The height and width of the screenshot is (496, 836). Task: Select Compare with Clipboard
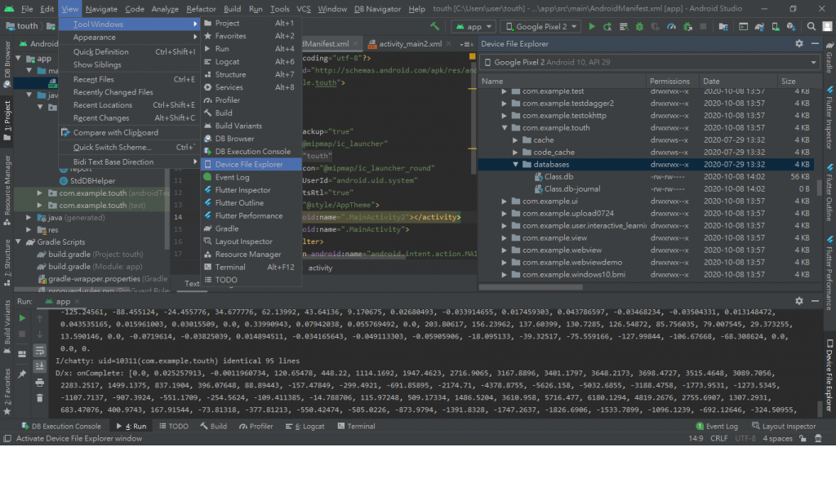click(x=129, y=133)
